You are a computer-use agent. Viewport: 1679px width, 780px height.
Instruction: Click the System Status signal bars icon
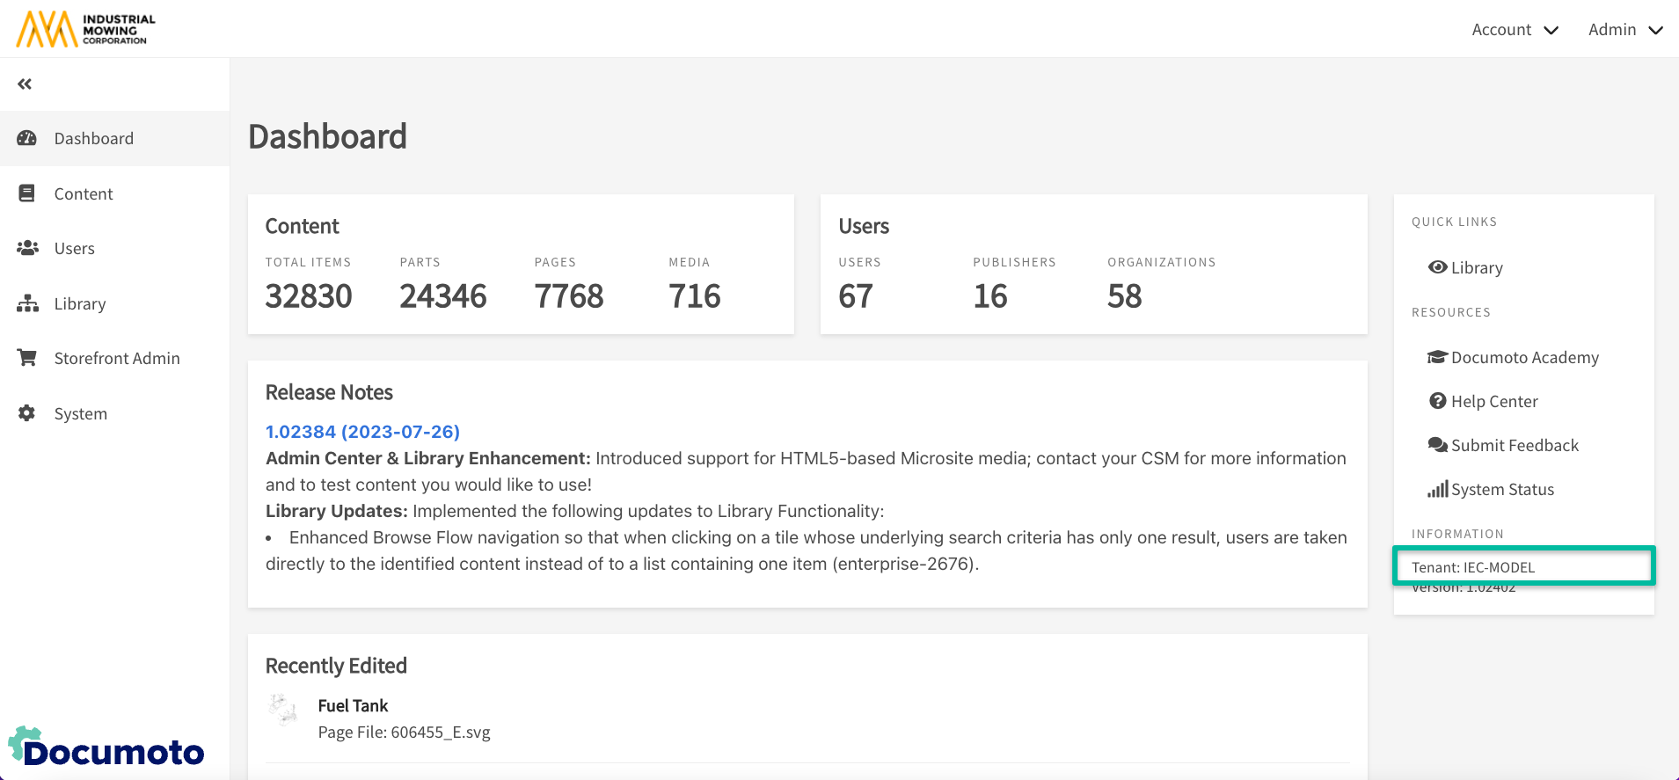[1437, 489]
